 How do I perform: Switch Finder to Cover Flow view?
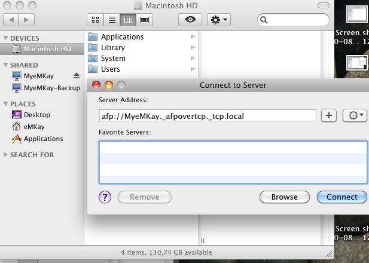145,20
